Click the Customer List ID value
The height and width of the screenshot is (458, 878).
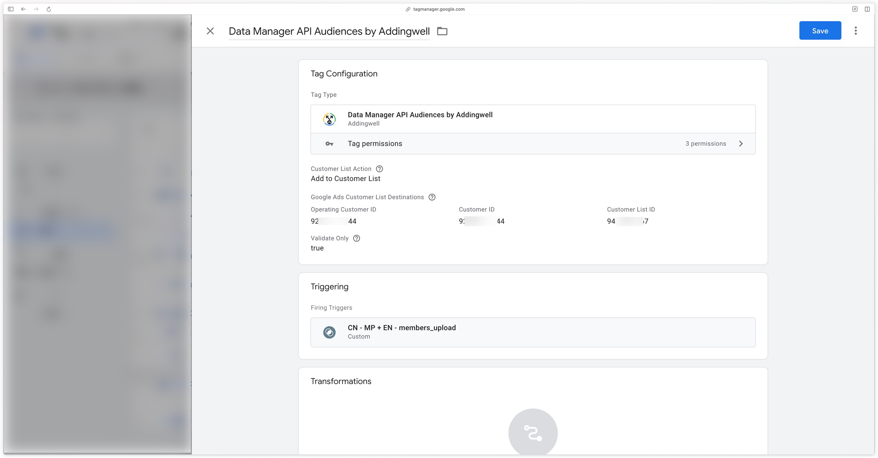(627, 221)
